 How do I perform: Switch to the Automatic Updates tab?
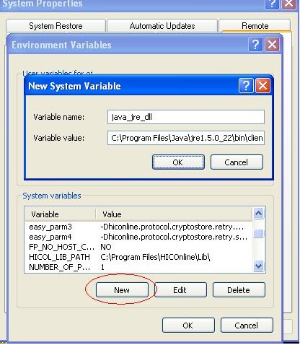[162, 26]
